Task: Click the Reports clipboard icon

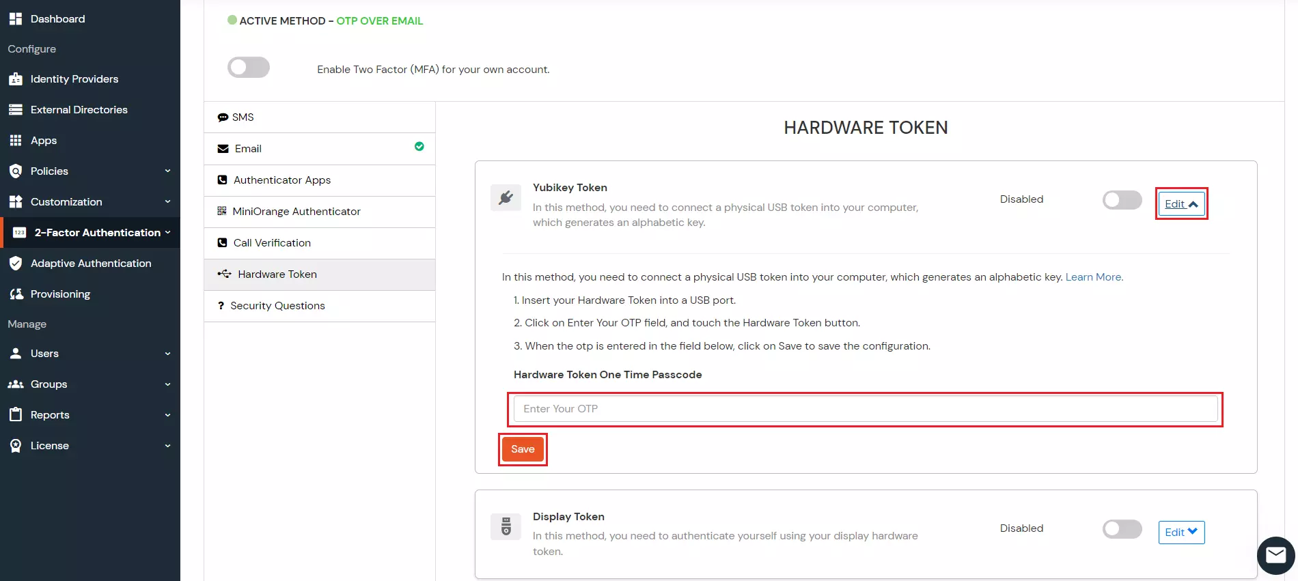Action: 16,414
